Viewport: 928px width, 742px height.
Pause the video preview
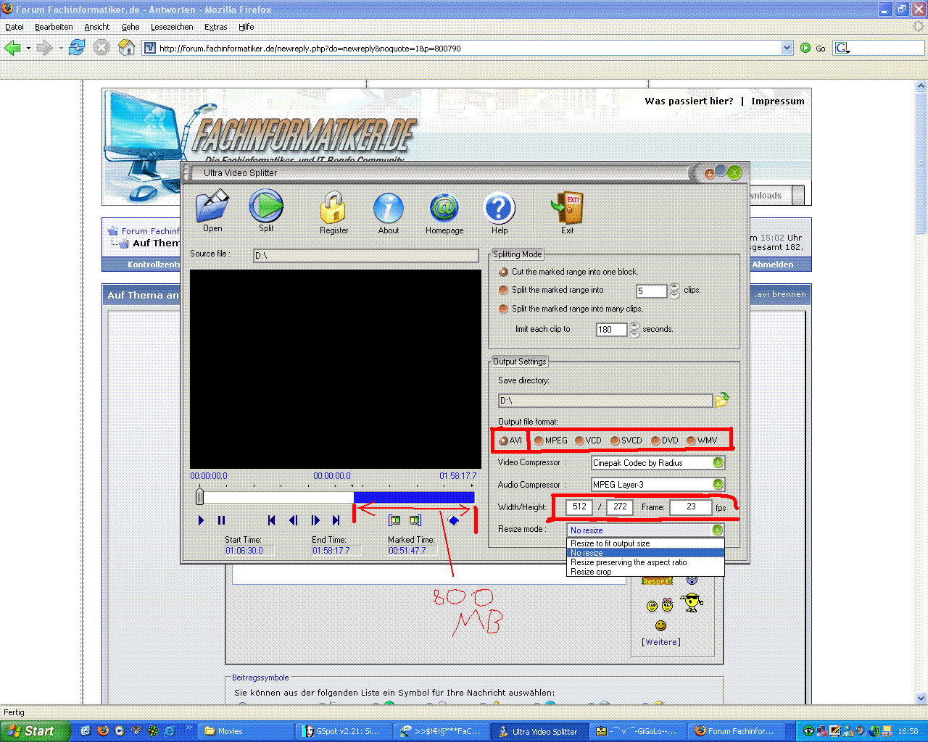tap(221, 520)
